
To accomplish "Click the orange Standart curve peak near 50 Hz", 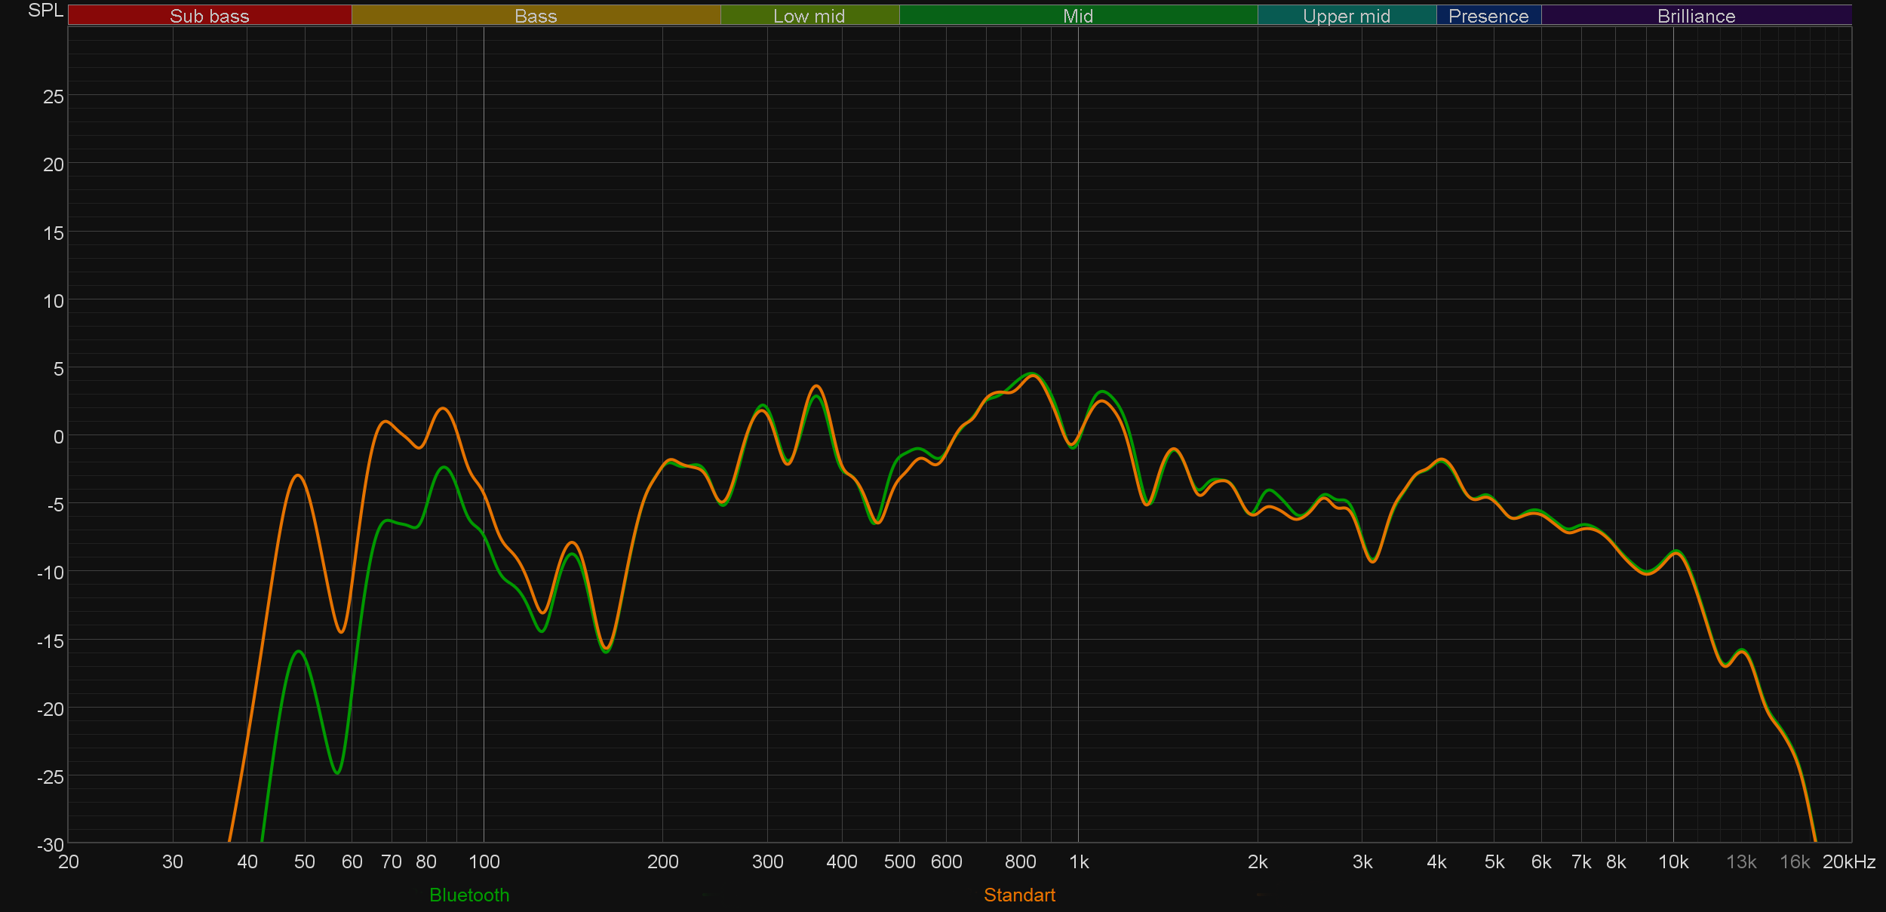I will click(x=299, y=475).
